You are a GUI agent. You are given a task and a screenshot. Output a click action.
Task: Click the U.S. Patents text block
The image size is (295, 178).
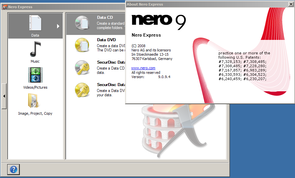244,66
